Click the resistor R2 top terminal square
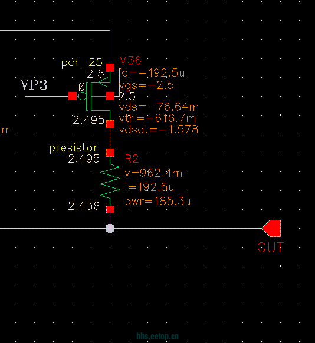This screenshot has height=343, width=315. [x=110, y=153]
